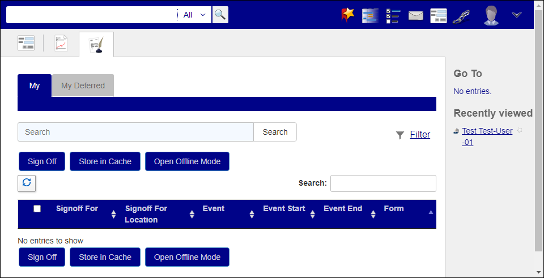Viewport: 544px width, 278px height.
Task: Click the top global search input field
Action: (x=92, y=15)
